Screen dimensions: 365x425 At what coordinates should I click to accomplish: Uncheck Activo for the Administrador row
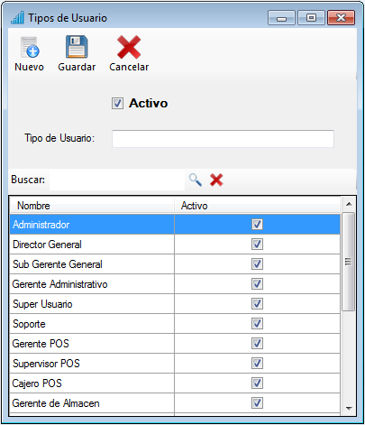(257, 225)
